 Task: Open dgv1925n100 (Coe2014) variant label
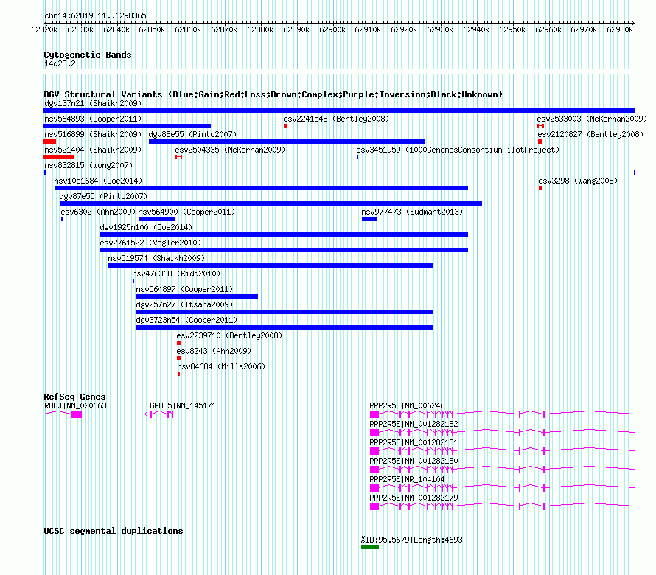[x=146, y=227]
